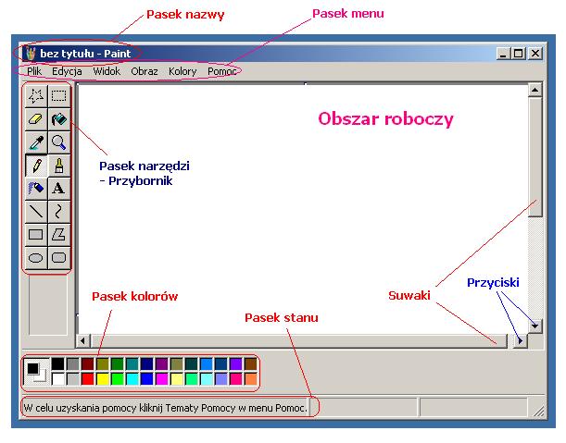This screenshot has height=443, width=566.
Task: Pick the brown color swatch
Action: click(250, 364)
